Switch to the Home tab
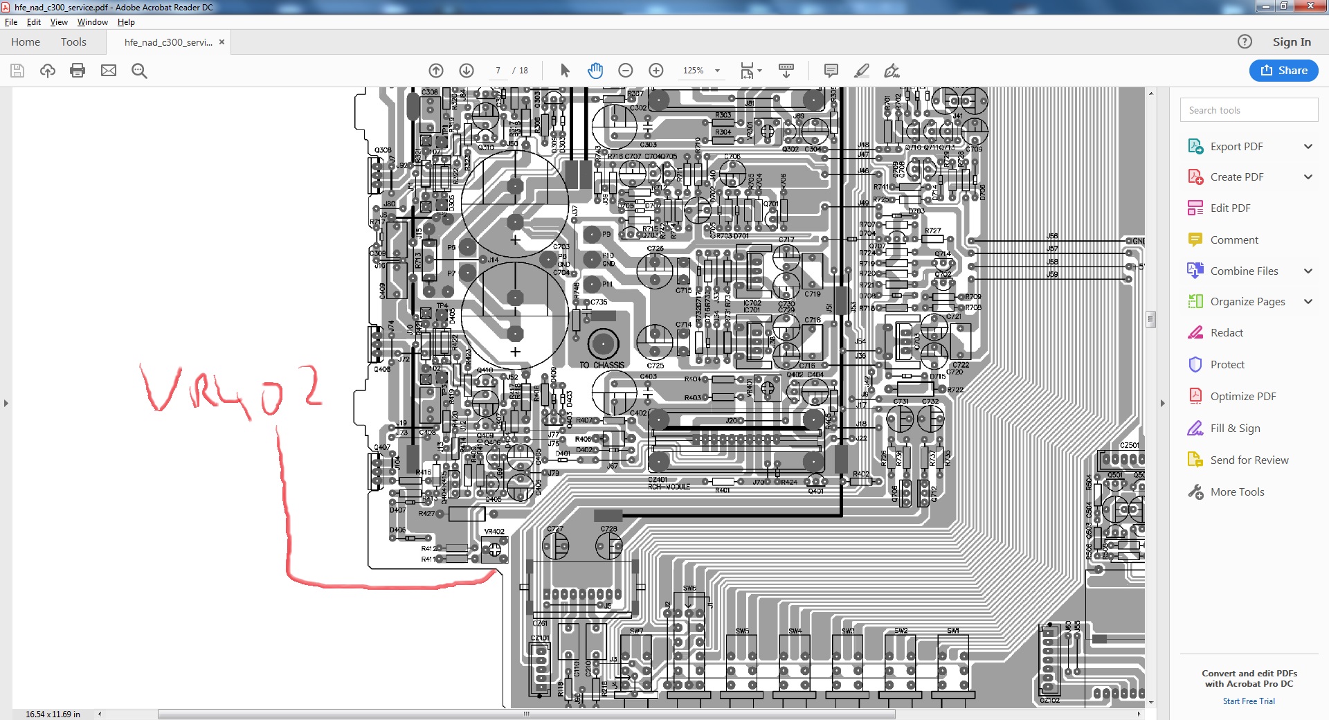 click(26, 42)
